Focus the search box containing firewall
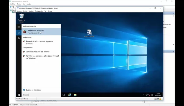 41,95
